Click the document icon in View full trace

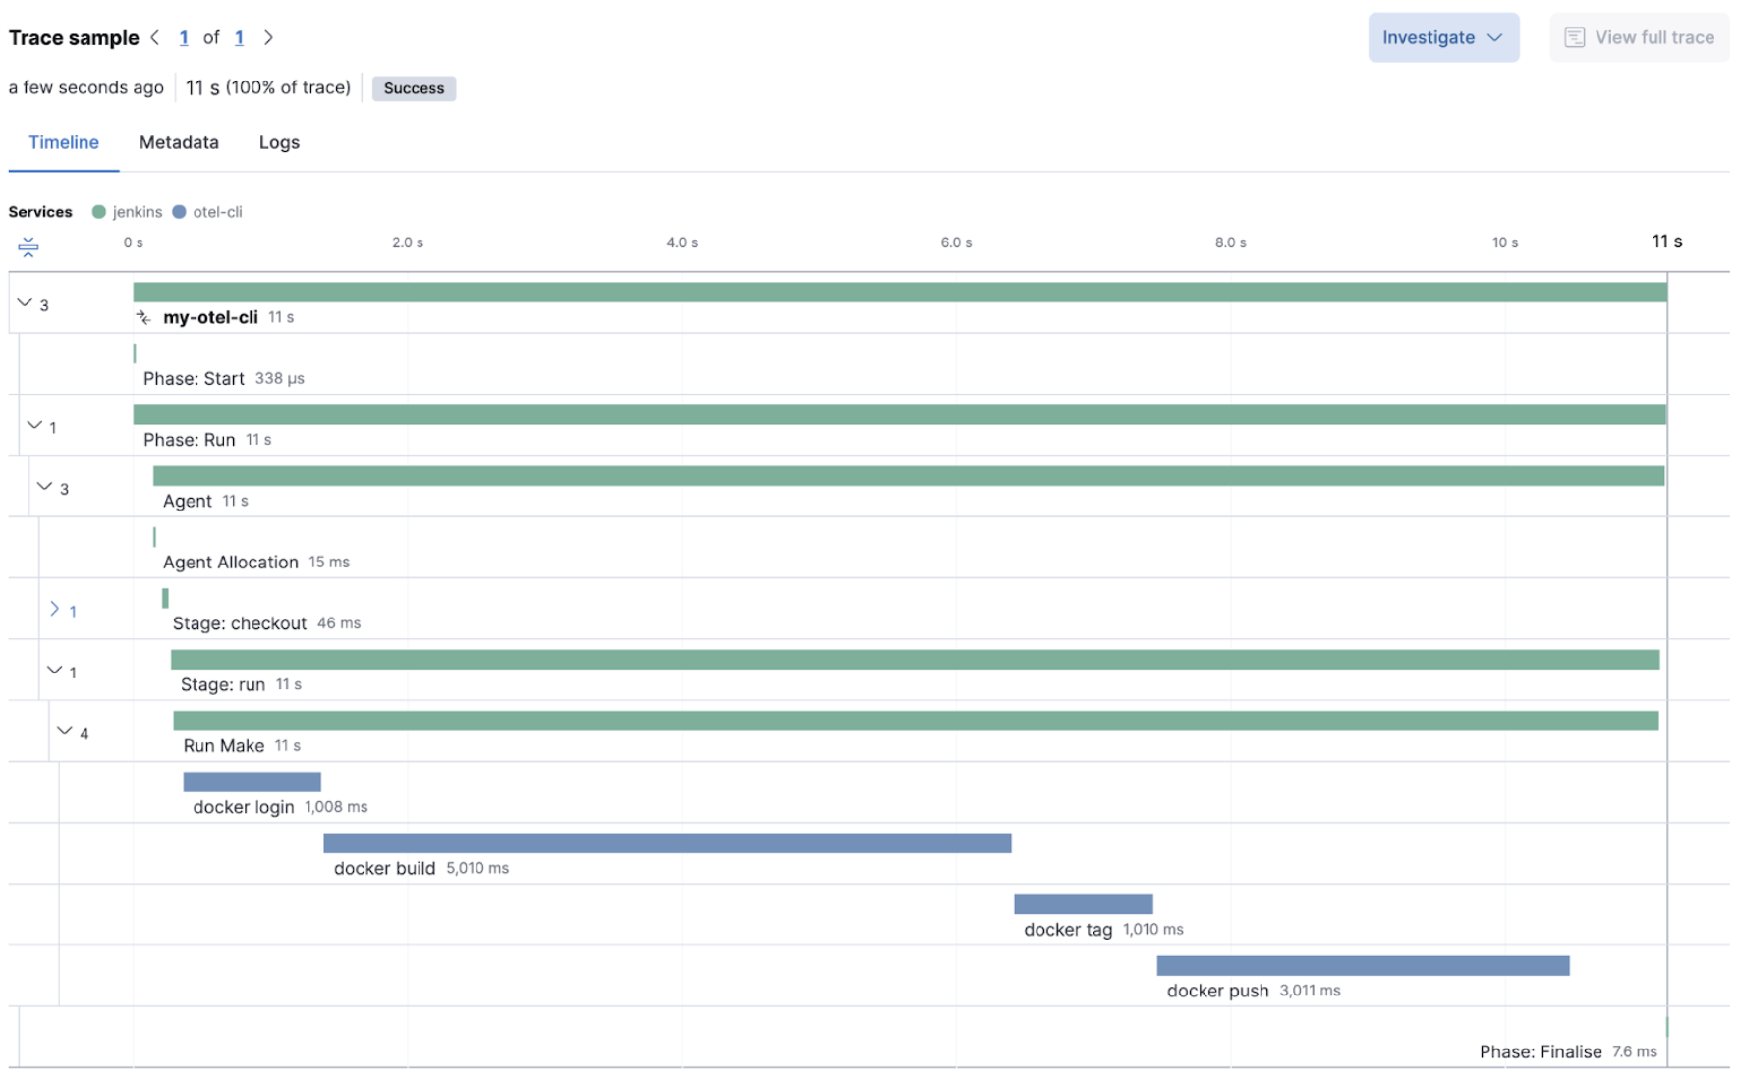point(1575,37)
